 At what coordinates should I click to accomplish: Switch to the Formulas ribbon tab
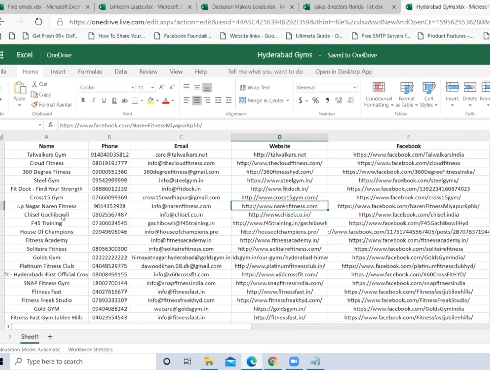point(90,71)
